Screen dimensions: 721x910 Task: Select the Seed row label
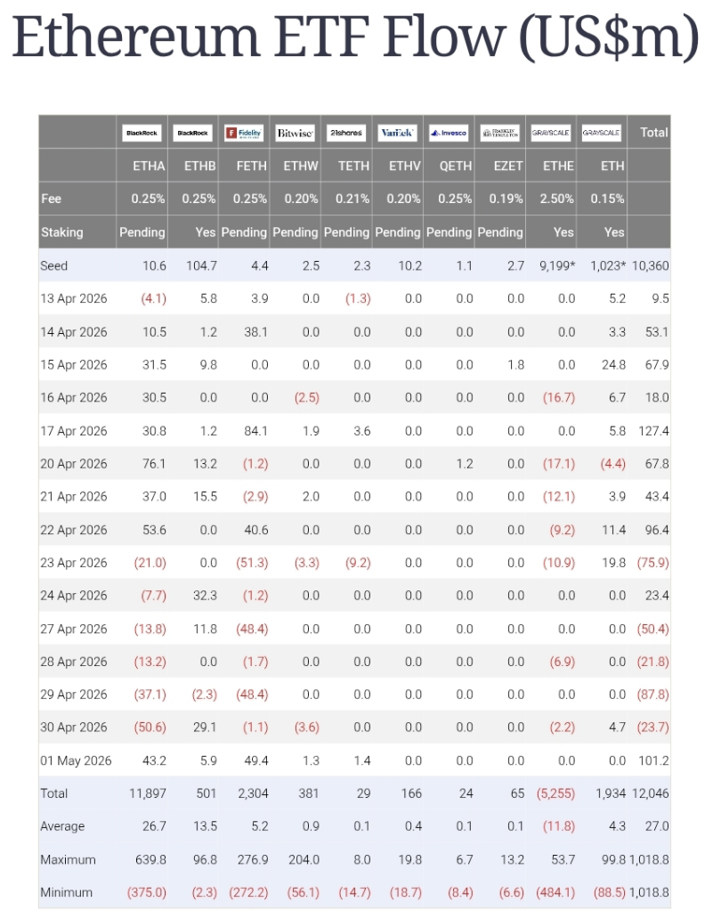pyautogui.click(x=54, y=266)
